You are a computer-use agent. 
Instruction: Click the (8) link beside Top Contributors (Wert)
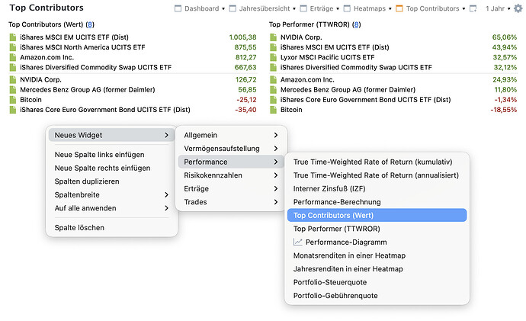[89, 24]
